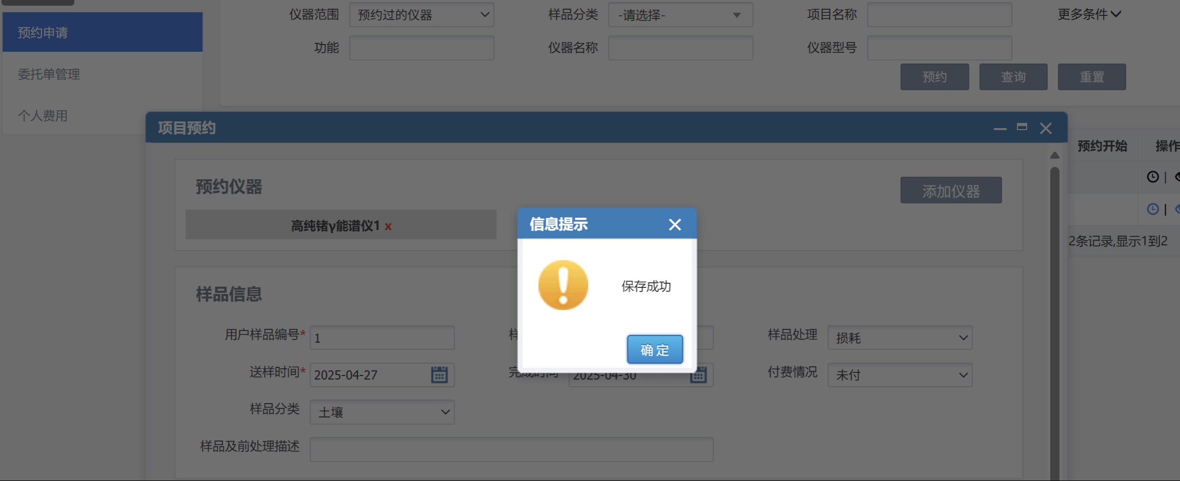Select 委托单管理 in the sidebar
Viewport: 1180px width, 481px height.
[x=49, y=74]
